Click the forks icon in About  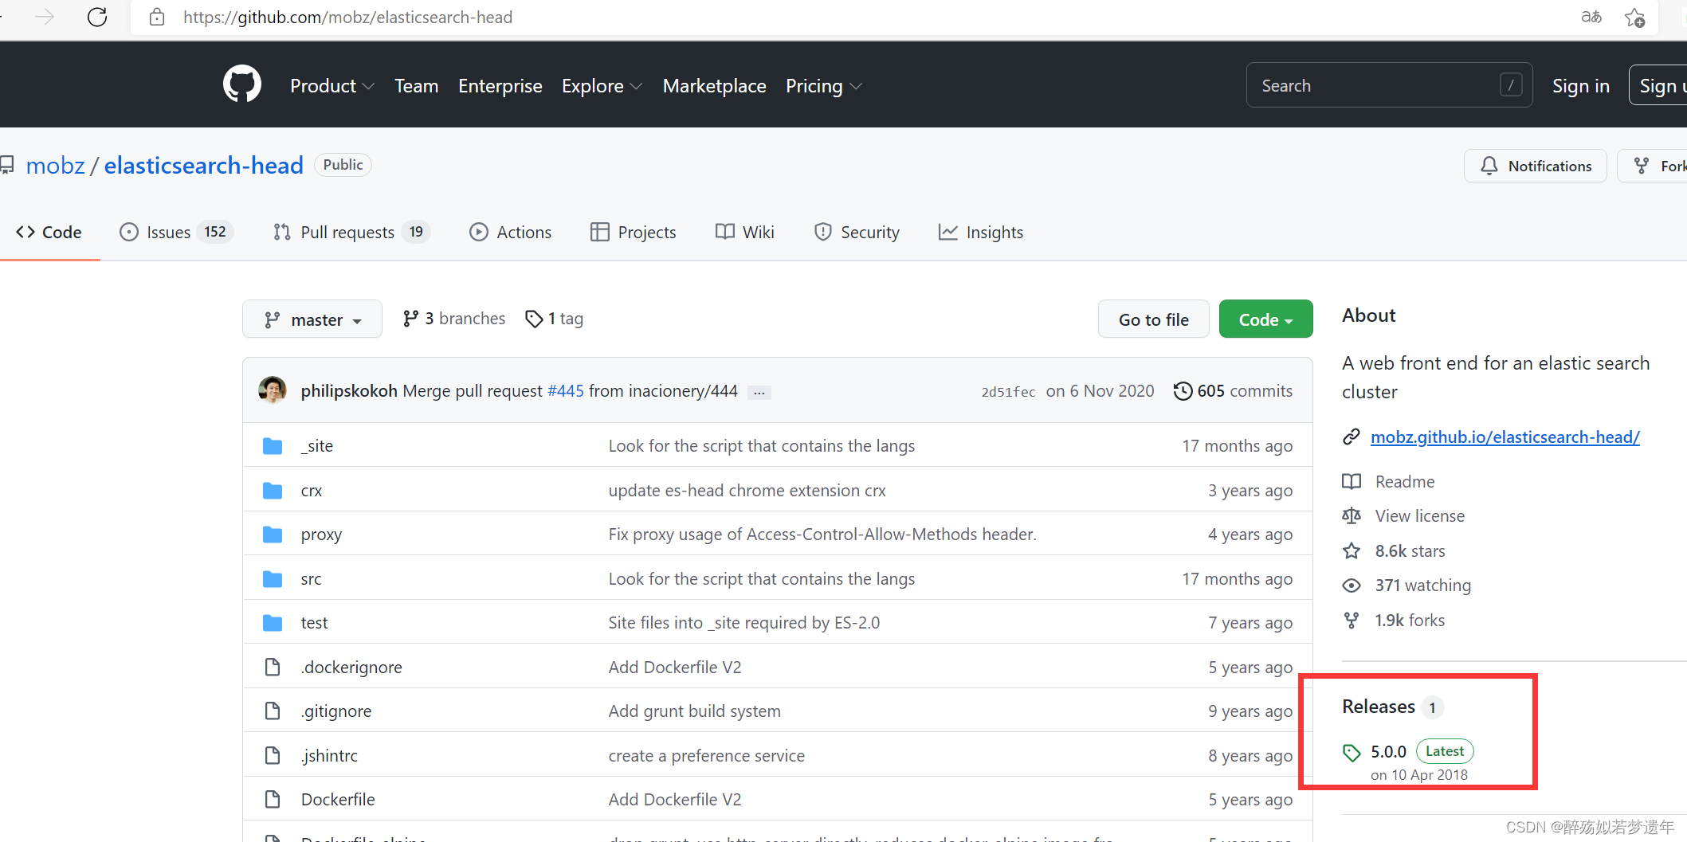(x=1352, y=621)
